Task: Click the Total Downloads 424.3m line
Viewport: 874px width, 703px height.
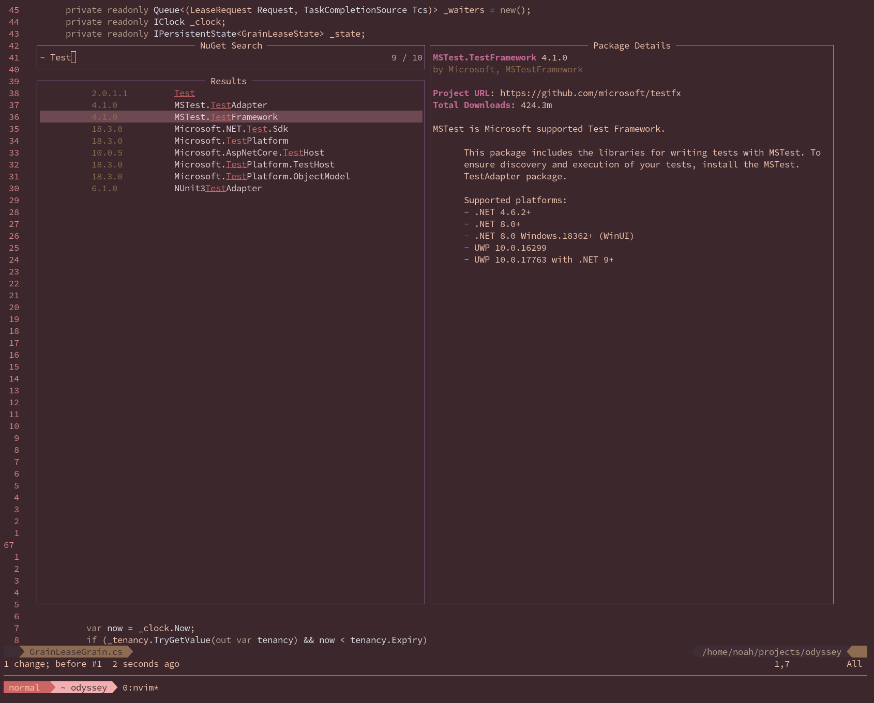Action: [x=492, y=105]
